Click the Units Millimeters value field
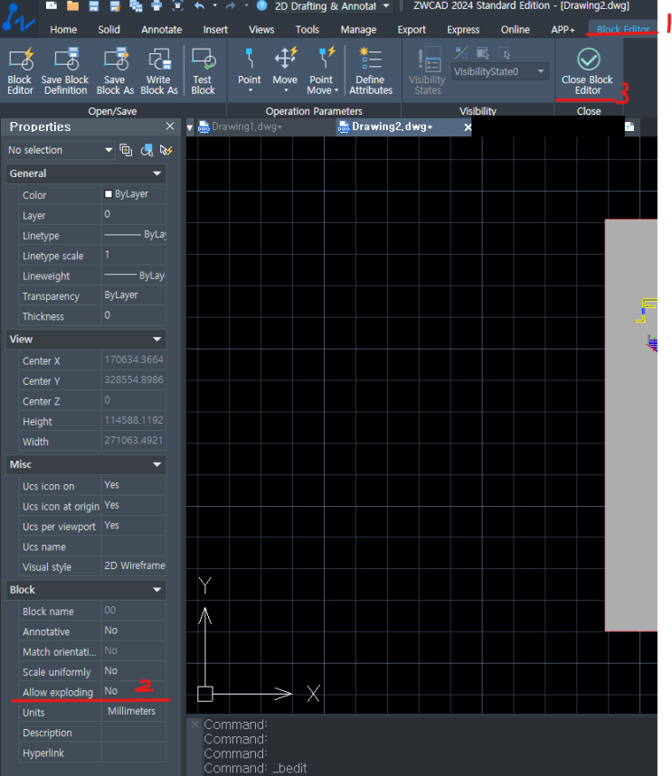This screenshot has width=672, height=776. [134, 711]
